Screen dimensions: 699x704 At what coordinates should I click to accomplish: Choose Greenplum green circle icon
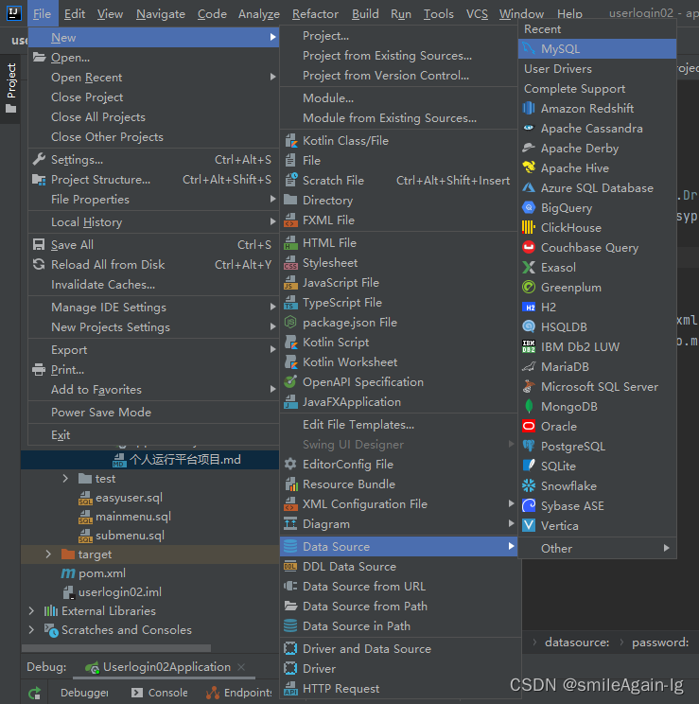[x=529, y=287]
